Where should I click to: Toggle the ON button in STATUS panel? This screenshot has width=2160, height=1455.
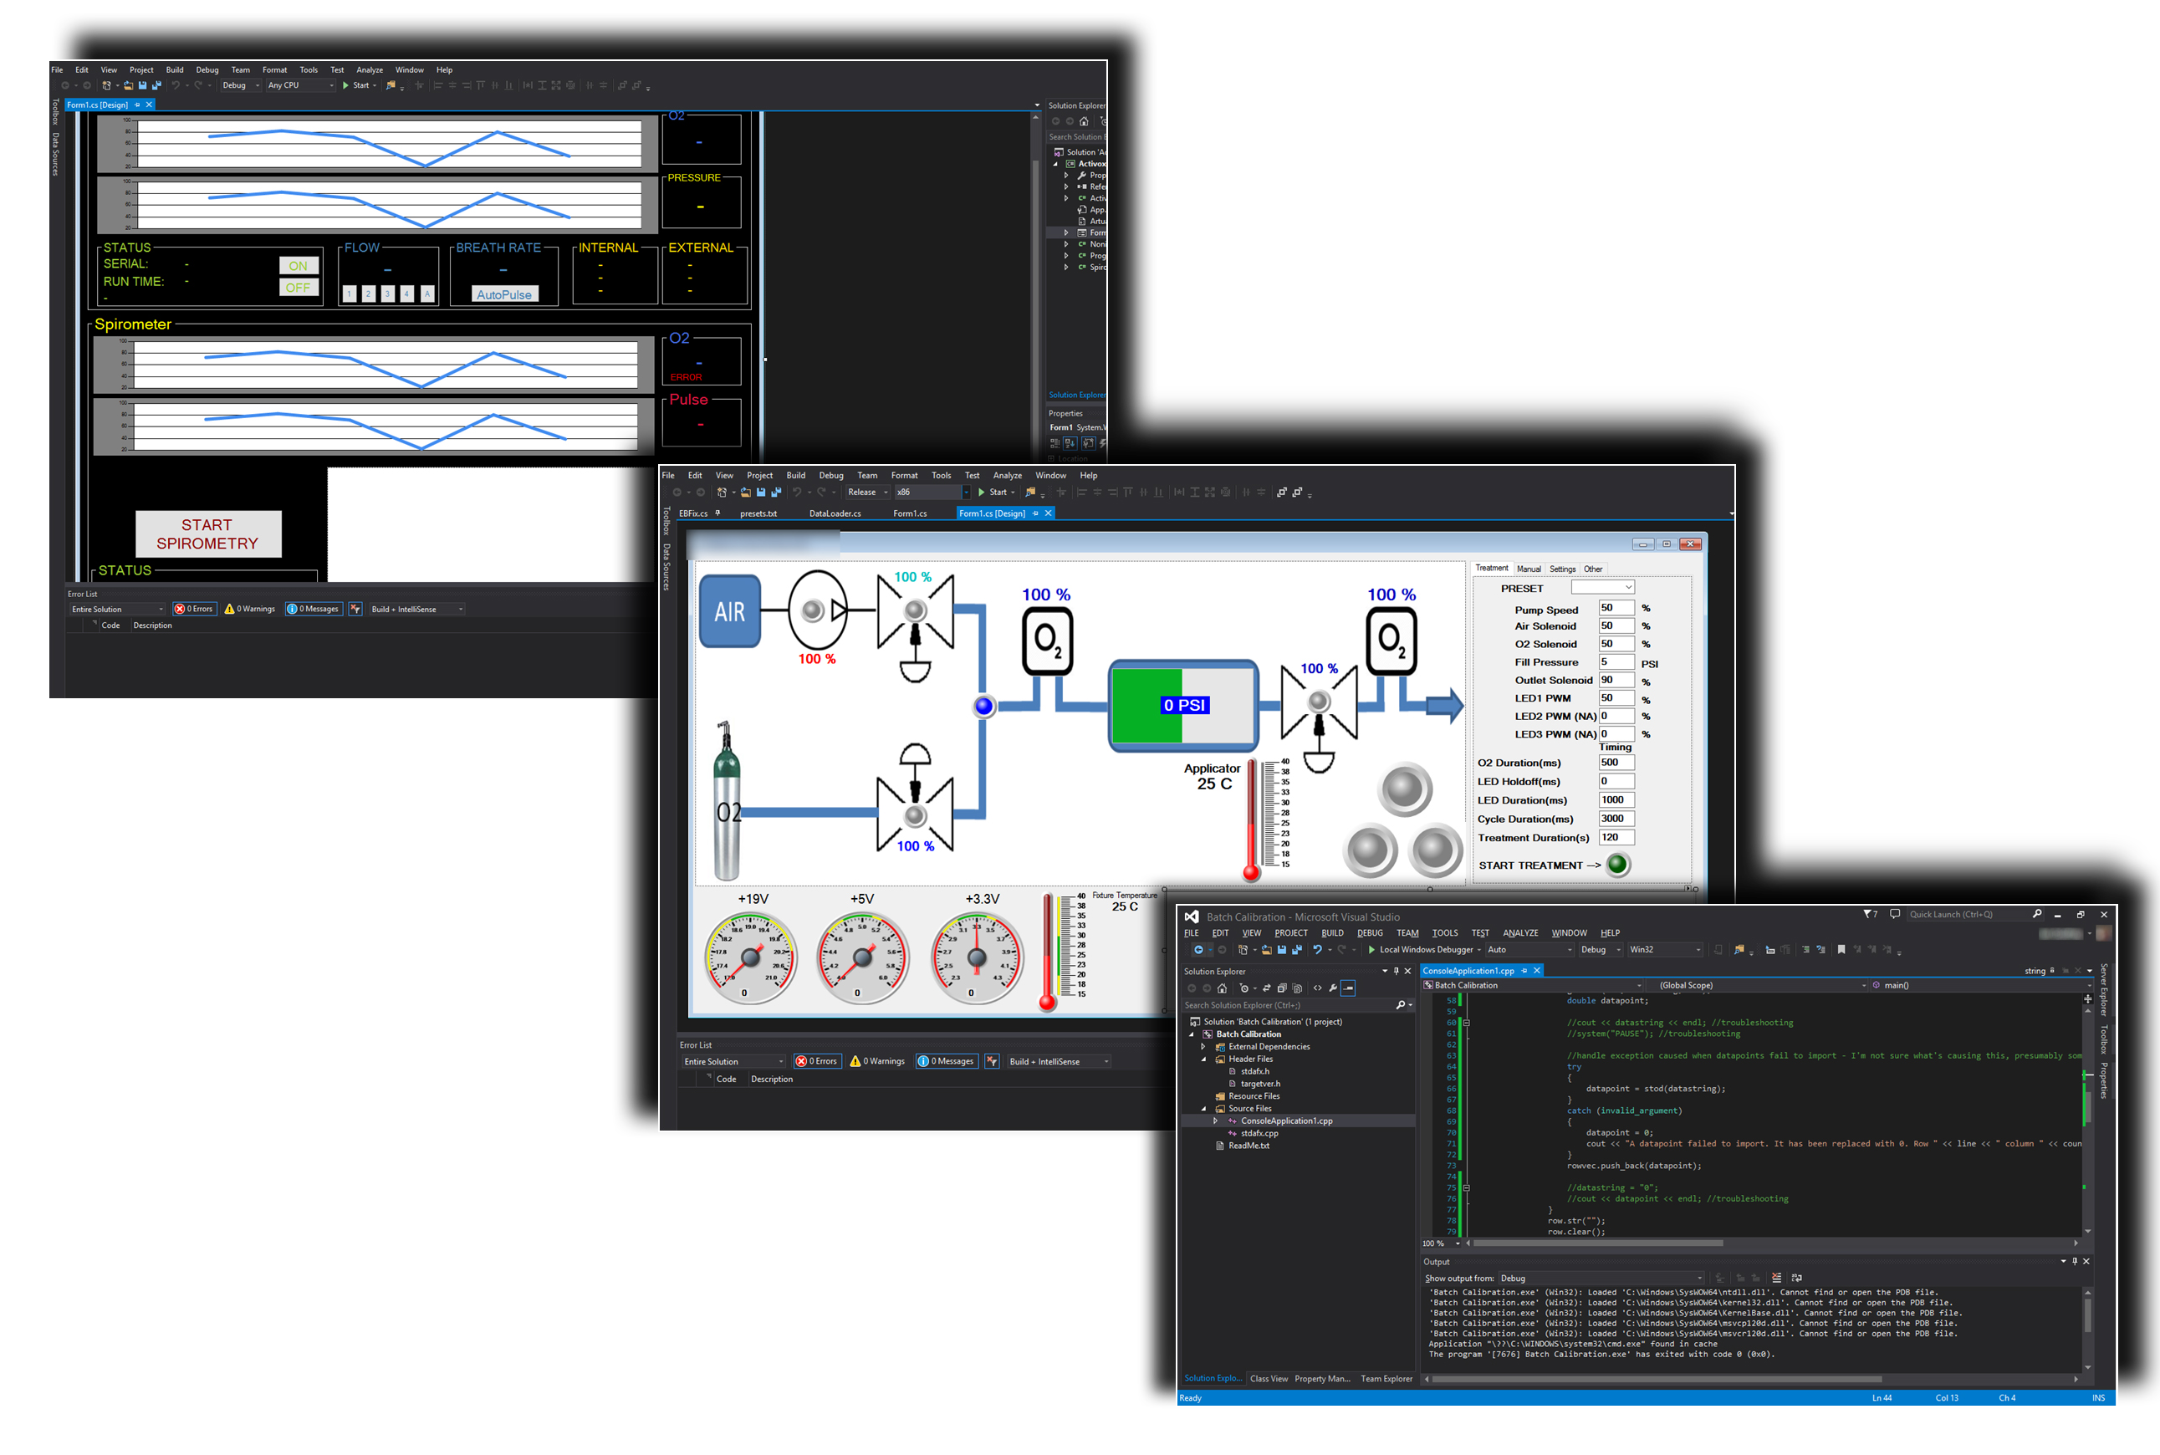click(x=298, y=265)
